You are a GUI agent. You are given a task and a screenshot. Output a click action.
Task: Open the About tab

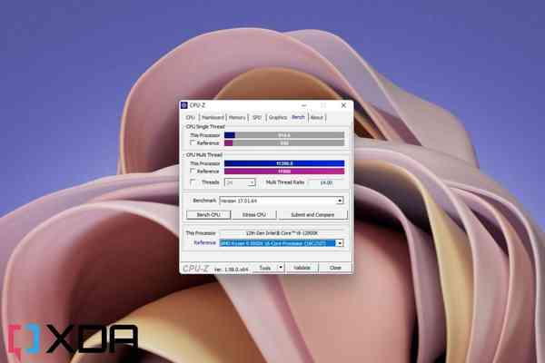(x=317, y=117)
